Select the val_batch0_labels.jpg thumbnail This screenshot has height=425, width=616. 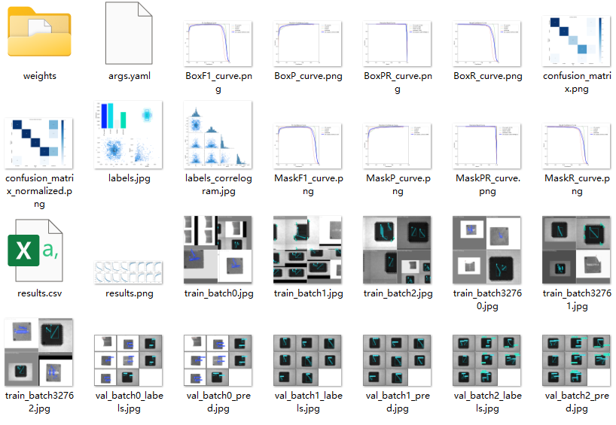128,360
